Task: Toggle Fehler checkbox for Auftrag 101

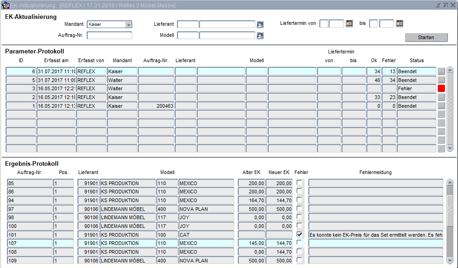Action: point(299,234)
